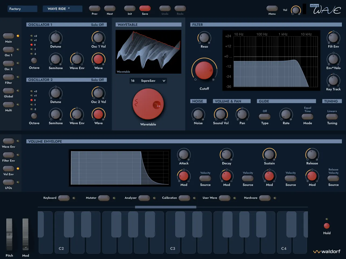
Task: Show the Wave Env panel
Action: [x=8, y=141]
